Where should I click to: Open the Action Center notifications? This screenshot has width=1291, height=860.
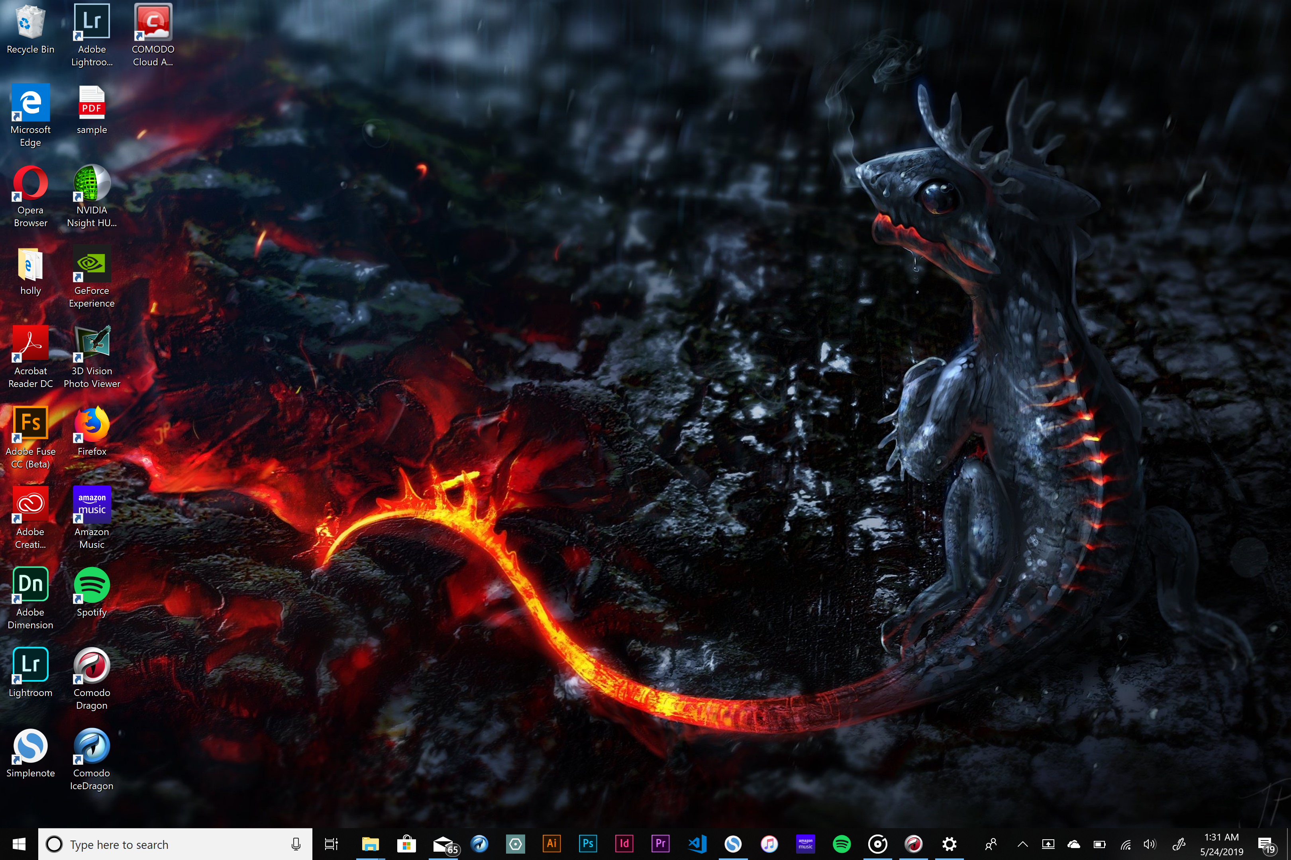1266,844
